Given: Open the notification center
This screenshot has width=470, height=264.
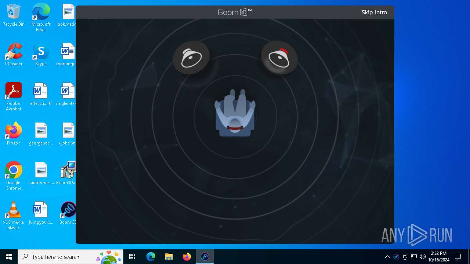Looking at the screenshot, I should pyautogui.click(x=458, y=257).
